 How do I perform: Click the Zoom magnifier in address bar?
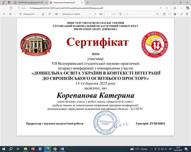(161, 8)
